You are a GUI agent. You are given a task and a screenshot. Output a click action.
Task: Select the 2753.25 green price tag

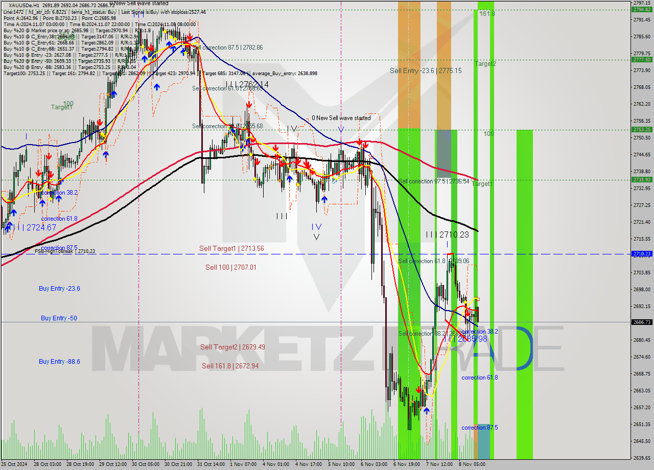(x=642, y=130)
